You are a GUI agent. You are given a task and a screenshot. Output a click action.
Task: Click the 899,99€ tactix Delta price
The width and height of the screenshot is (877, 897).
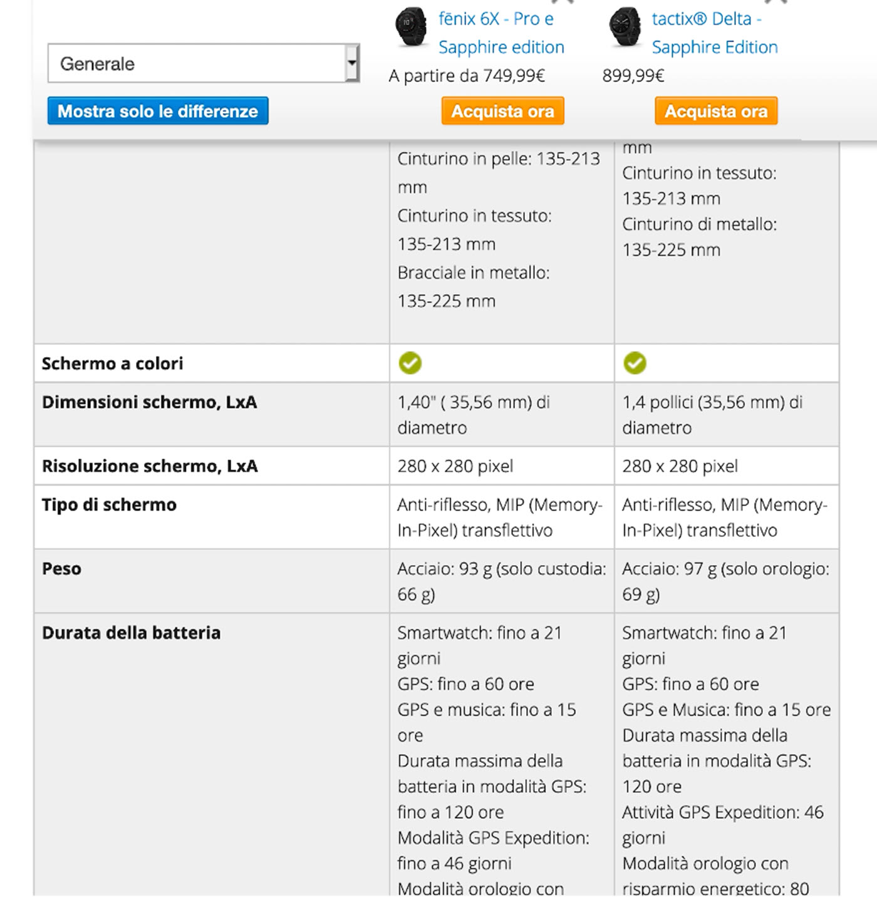click(633, 76)
